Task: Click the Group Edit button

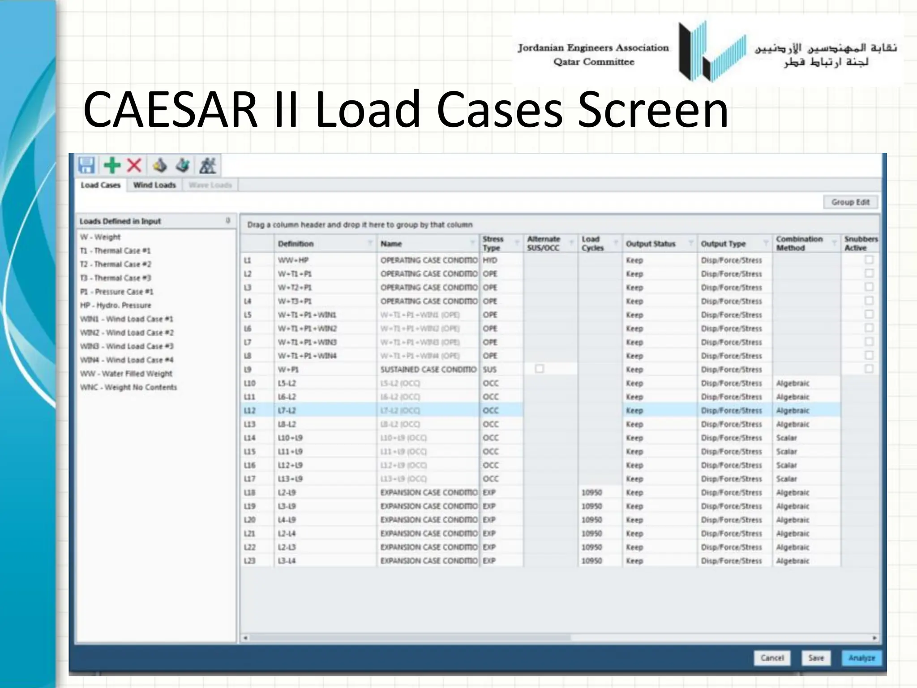Action: 850,202
